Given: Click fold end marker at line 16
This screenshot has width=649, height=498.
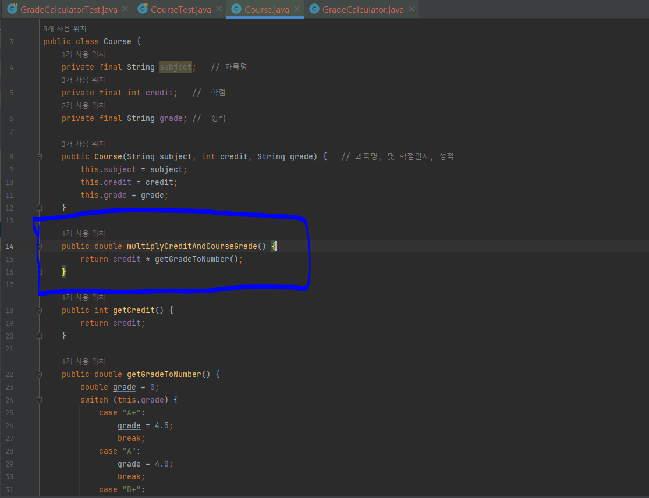Looking at the screenshot, I should coord(39,272).
